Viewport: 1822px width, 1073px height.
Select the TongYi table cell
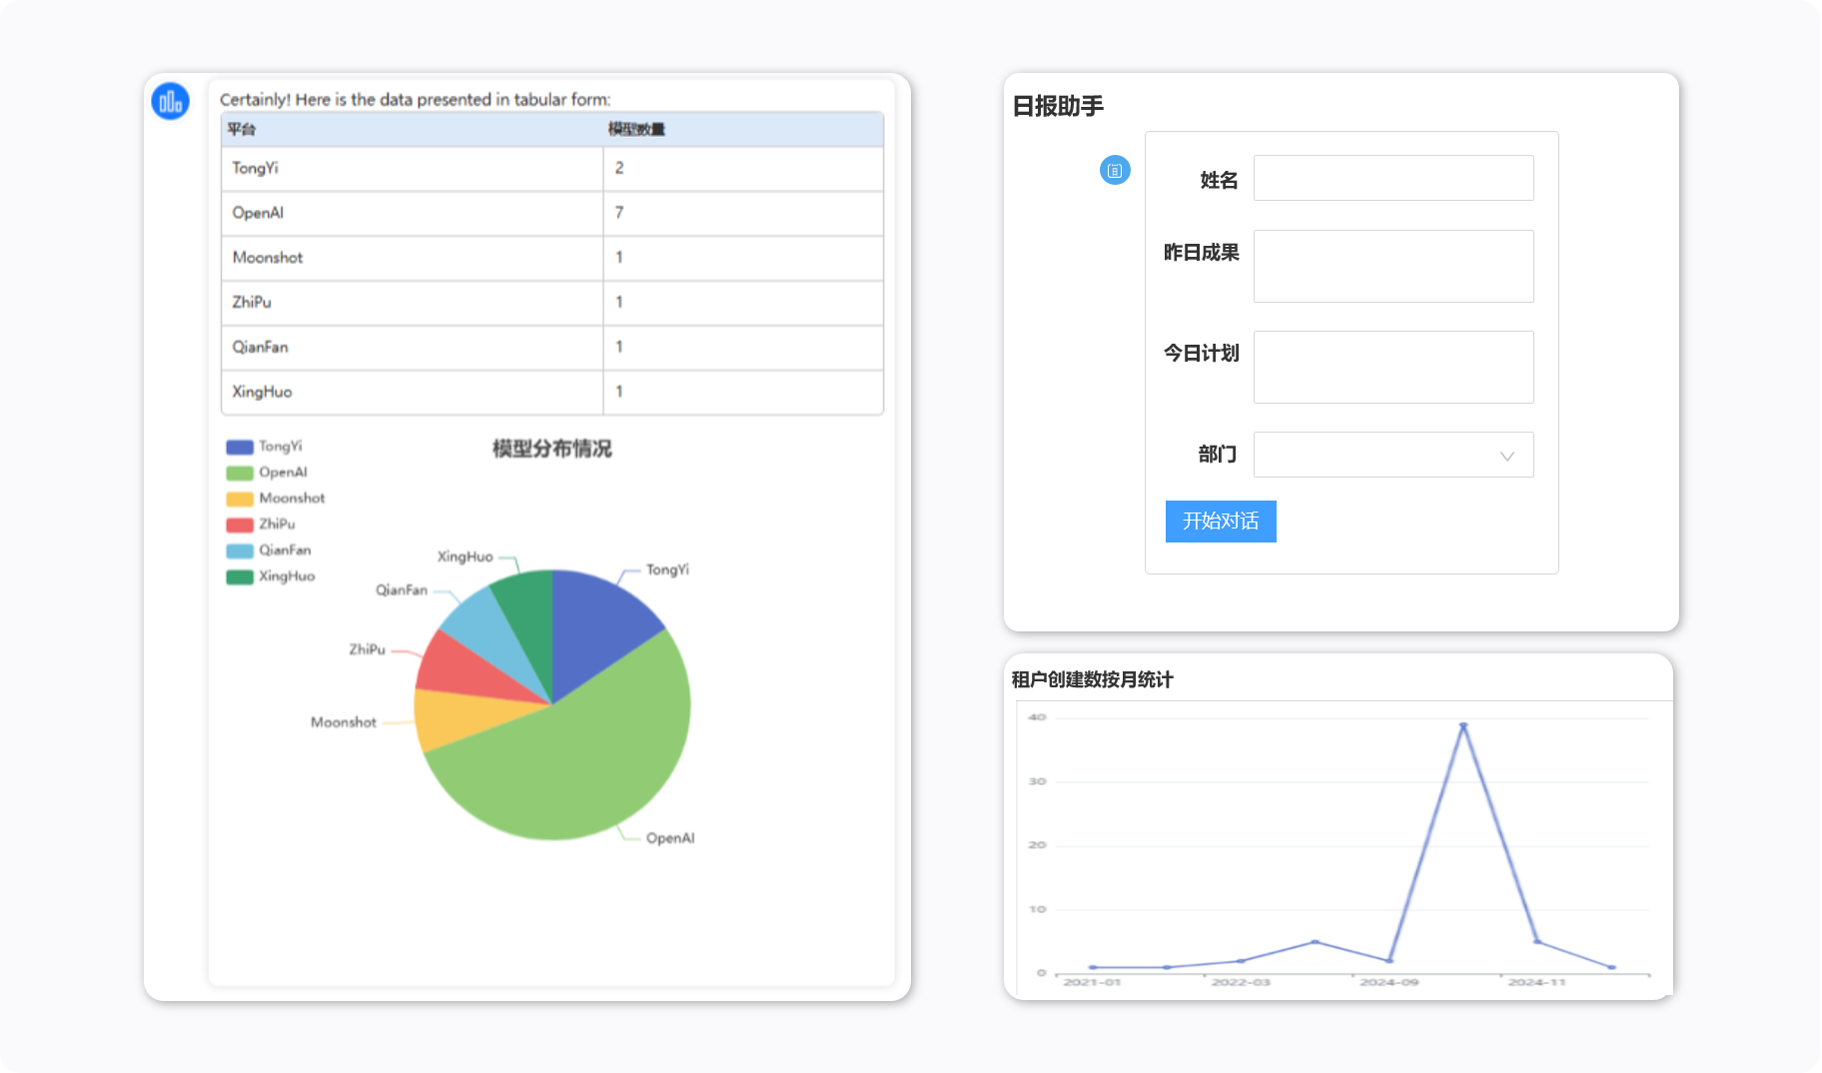[x=412, y=169]
